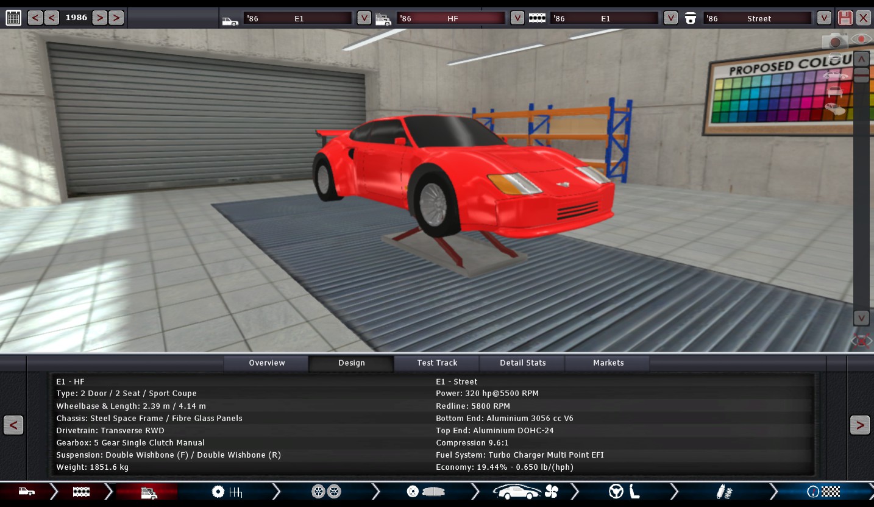Take a screenshot with the camera icon
Viewport: 874px width, 507px height.
835,41
